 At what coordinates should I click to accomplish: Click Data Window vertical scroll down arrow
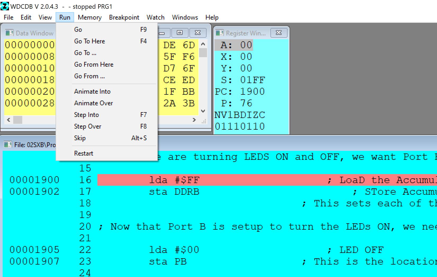coord(203,111)
